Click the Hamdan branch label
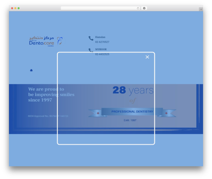Viewport: 212px width, 179px height. (100, 37)
